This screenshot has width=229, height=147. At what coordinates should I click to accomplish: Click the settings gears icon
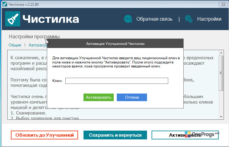point(189,19)
